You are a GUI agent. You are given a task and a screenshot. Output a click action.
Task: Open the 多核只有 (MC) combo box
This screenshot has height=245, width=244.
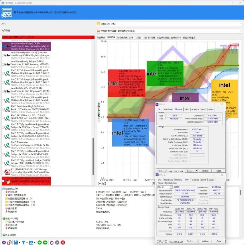[169, 24]
